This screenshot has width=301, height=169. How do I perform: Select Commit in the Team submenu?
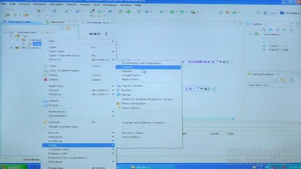coord(148,67)
